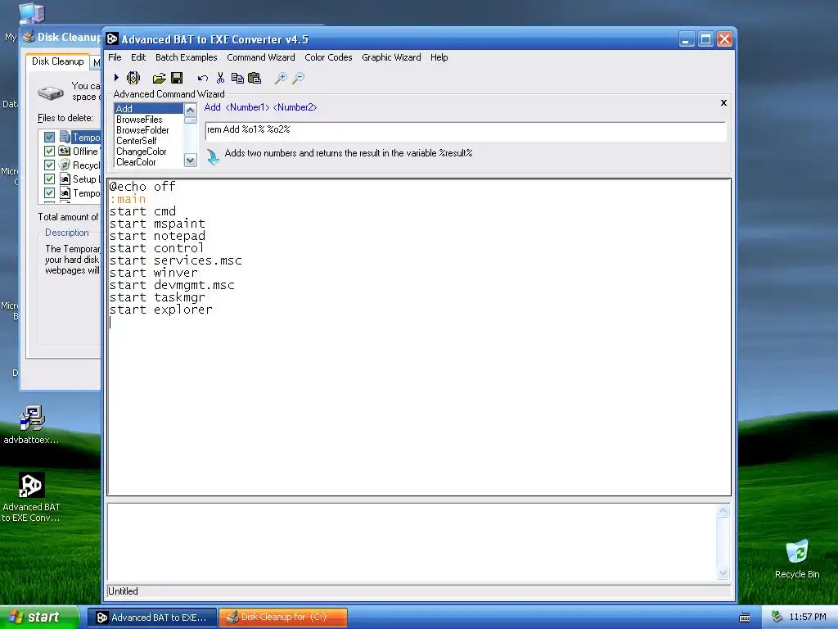Click the output pane scroll up arrow
Image resolution: width=838 pixels, height=629 pixels.
click(x=723, y=511)
